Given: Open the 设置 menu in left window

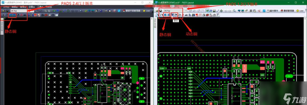Looking at the screenshot, I should tap(32, 7).
